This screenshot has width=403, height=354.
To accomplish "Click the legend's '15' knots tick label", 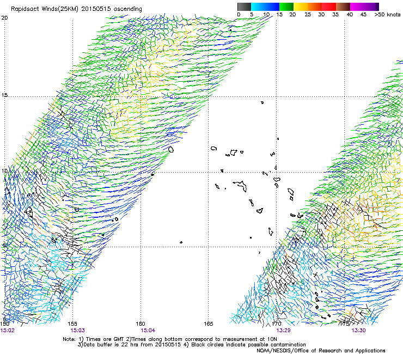I will coord(279,14).
